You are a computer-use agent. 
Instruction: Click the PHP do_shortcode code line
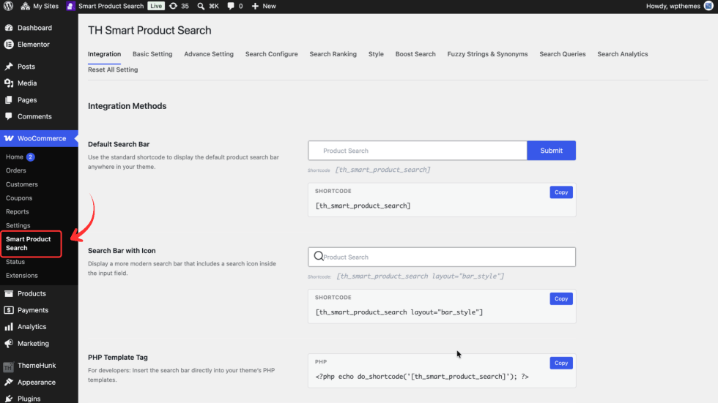[x=422, y=377]
